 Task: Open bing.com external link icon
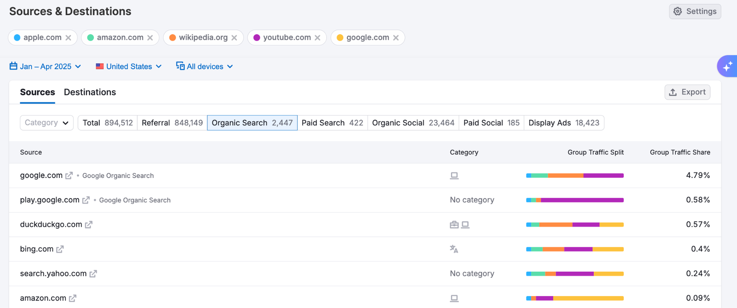pos(60,249)
